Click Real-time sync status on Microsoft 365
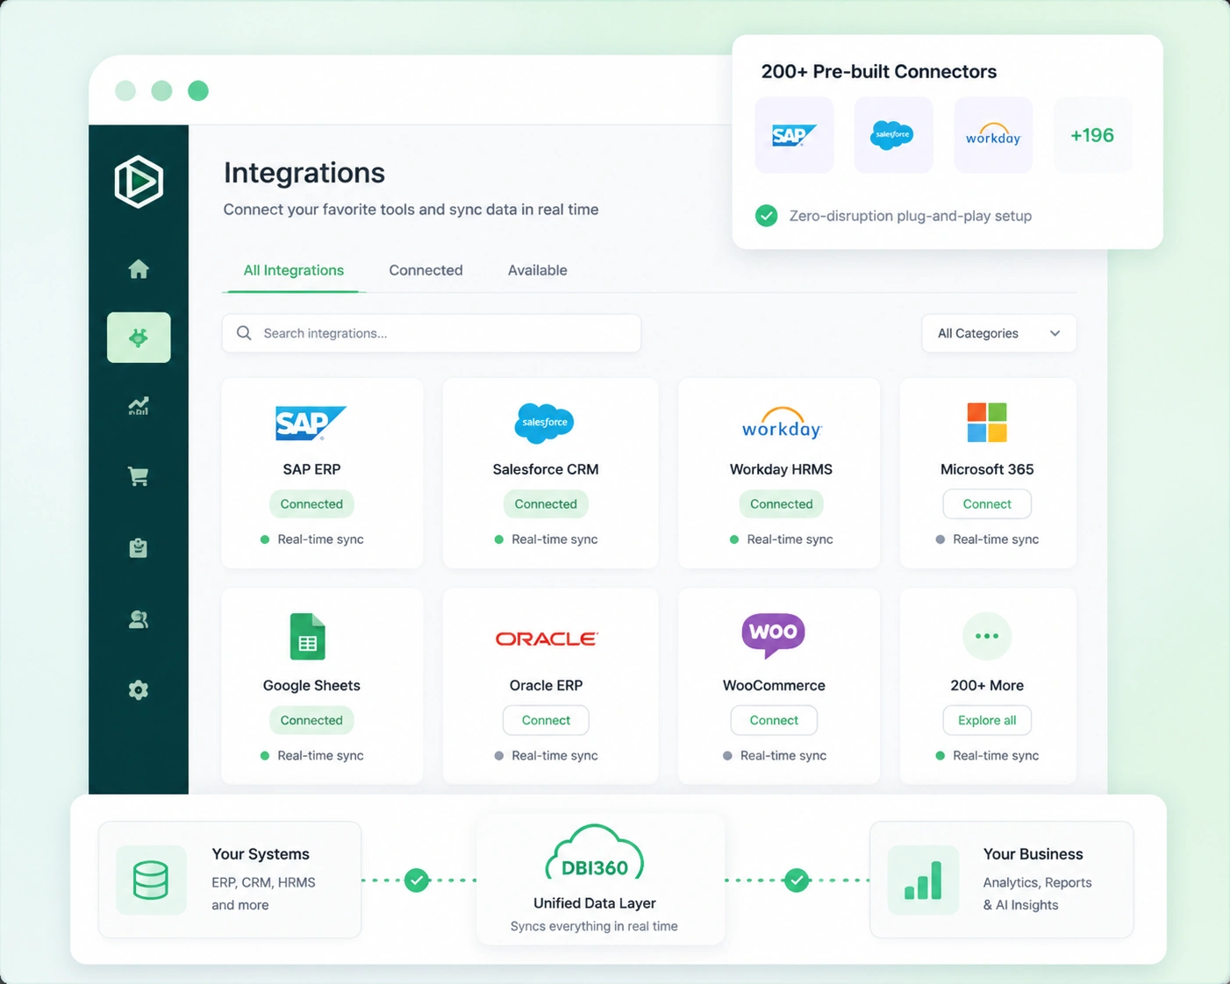Image resolution: width=1230 pixels, height=984 pixels. point(987,539)
